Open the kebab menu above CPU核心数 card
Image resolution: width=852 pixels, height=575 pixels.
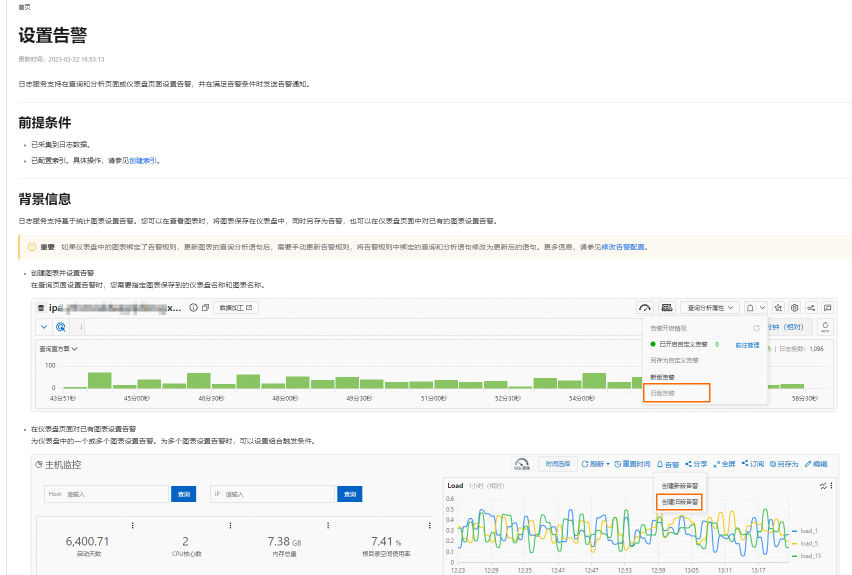pyautogui.click(x=230, y=525)
